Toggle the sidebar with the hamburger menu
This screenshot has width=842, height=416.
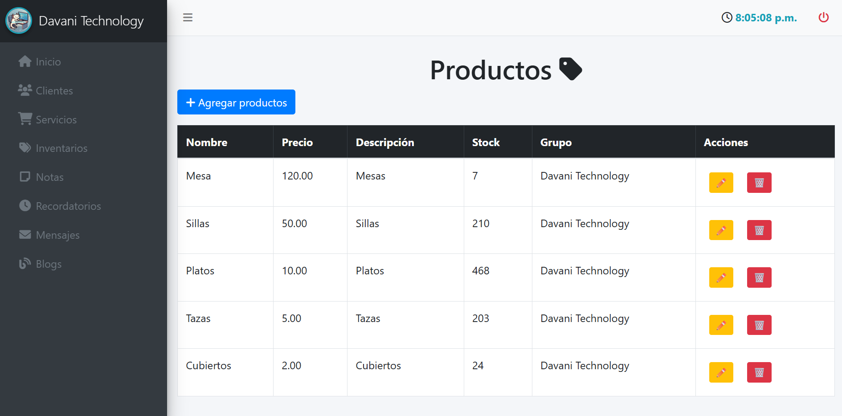click(x=188, y=17)
